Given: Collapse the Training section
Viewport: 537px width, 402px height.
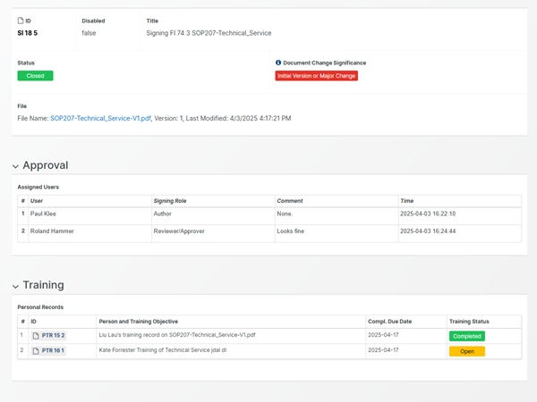Looking at the screenshot, I should pos(16,286).
